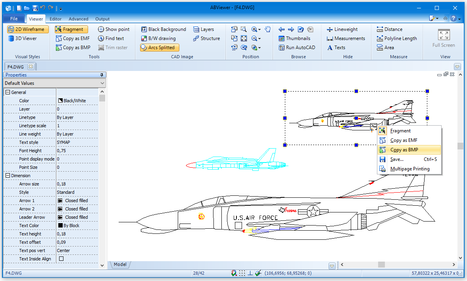This screenshot has width=467, height=281.
Task: Click Properties panel scroll down arrow
Action: [102, 266]
